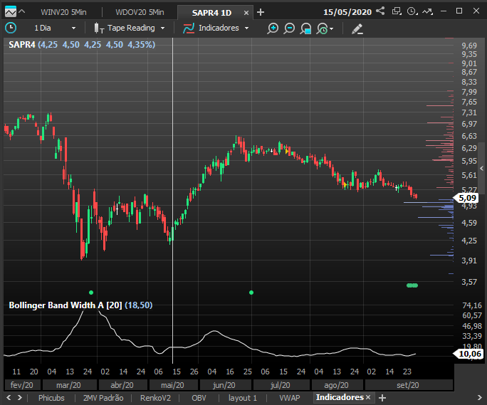Click the zoom in magnifier icon
The width and height of the screenshot is (487, 405).
(x=273, y=28)
